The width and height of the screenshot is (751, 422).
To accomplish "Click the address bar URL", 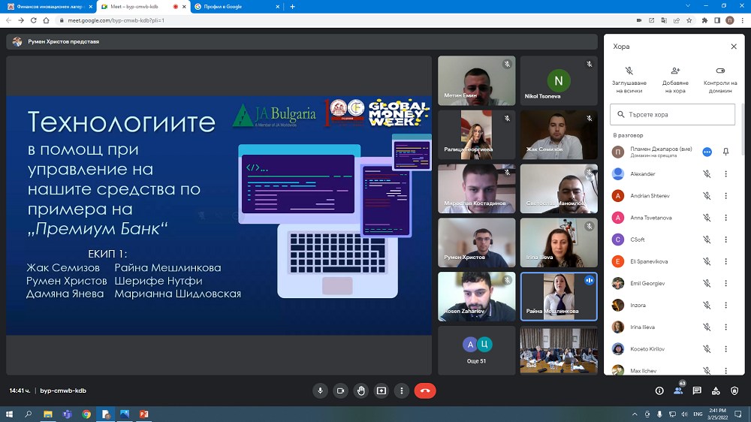I will 116,20.
